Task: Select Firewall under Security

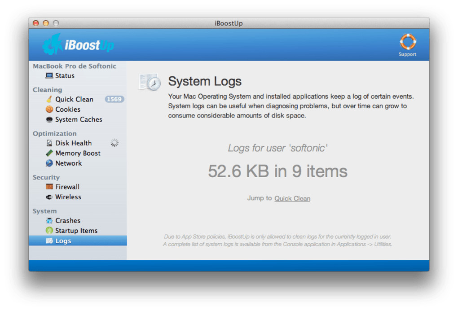Action: coord(78,187)
